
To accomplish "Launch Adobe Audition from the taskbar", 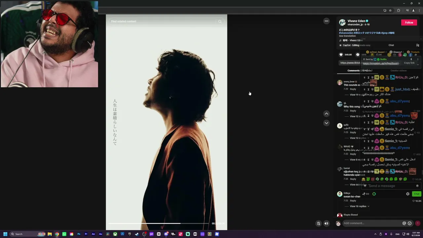I will coord(100,234).
